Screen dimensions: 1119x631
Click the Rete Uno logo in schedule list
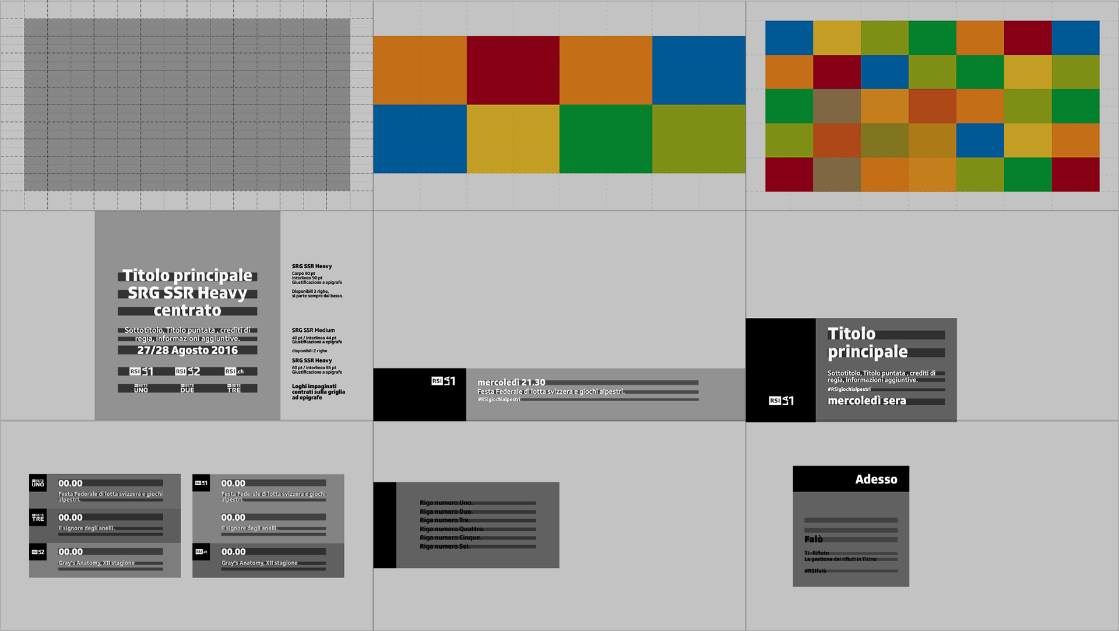(38, 483)
